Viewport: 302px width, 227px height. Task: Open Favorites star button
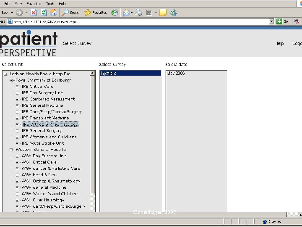tap(95, 13)
